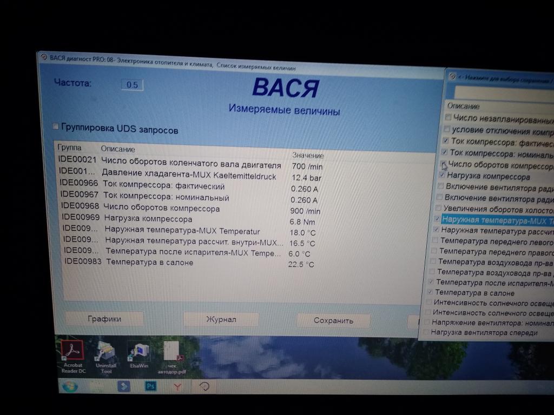
Task: Click the Частота 0.5 field
Action: pyautogui.click(x=132, y=85)
